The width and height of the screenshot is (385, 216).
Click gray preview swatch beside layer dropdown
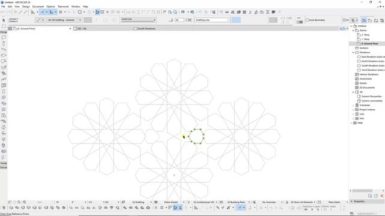point(88,20)
